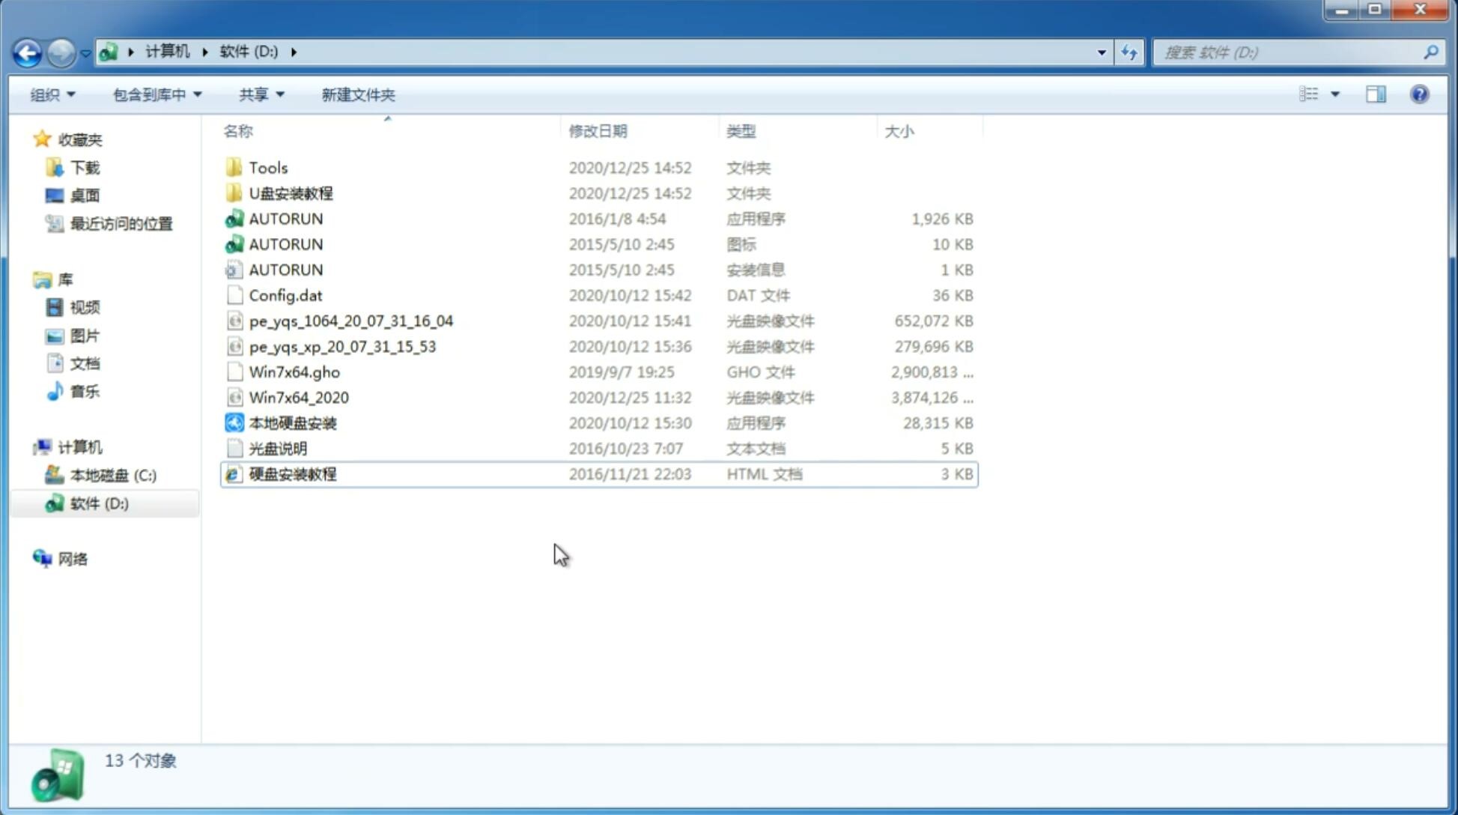The height and width of the screenshot is (815, 1458).
Task: Open the Tools folder
Action: click(267, 167)
